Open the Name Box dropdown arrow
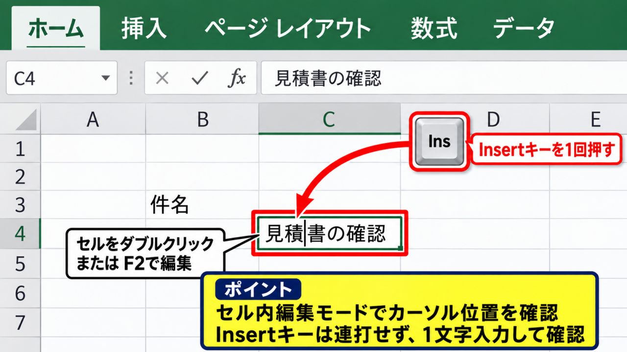This screenshot has width=627, height=352. (105, 78)
